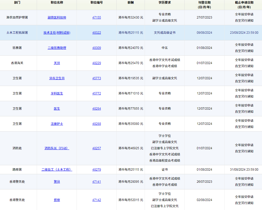Open the 二级监工（土木工程） position link
This screenshot has width=262, height=210.
(57, 170)
